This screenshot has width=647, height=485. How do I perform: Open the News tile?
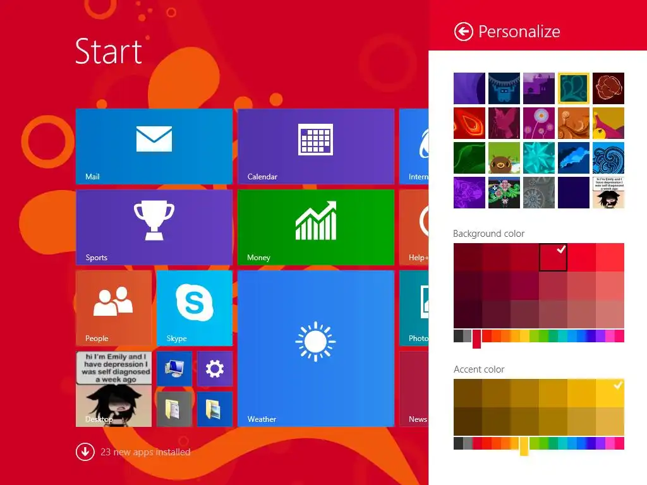pos(414,388)
